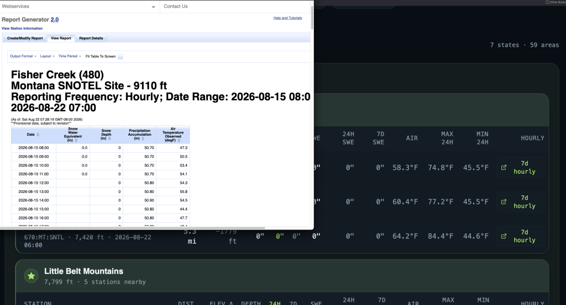Click the 47.3 air temperature cell
The height and width of the screenshot is (305, 566).
point(173,148)
